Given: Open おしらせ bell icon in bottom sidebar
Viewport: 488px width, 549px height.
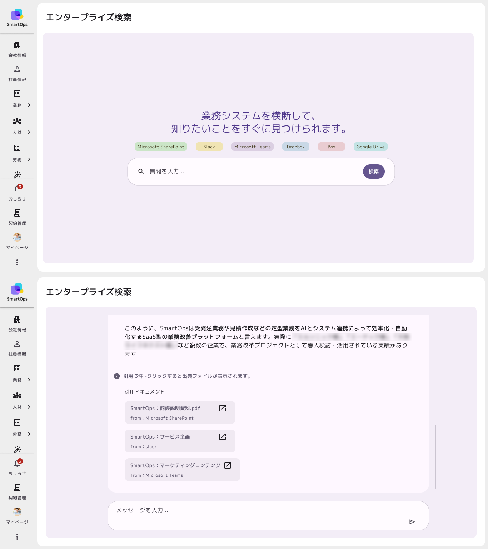Looking at the screenshot, I should point(17,463).
